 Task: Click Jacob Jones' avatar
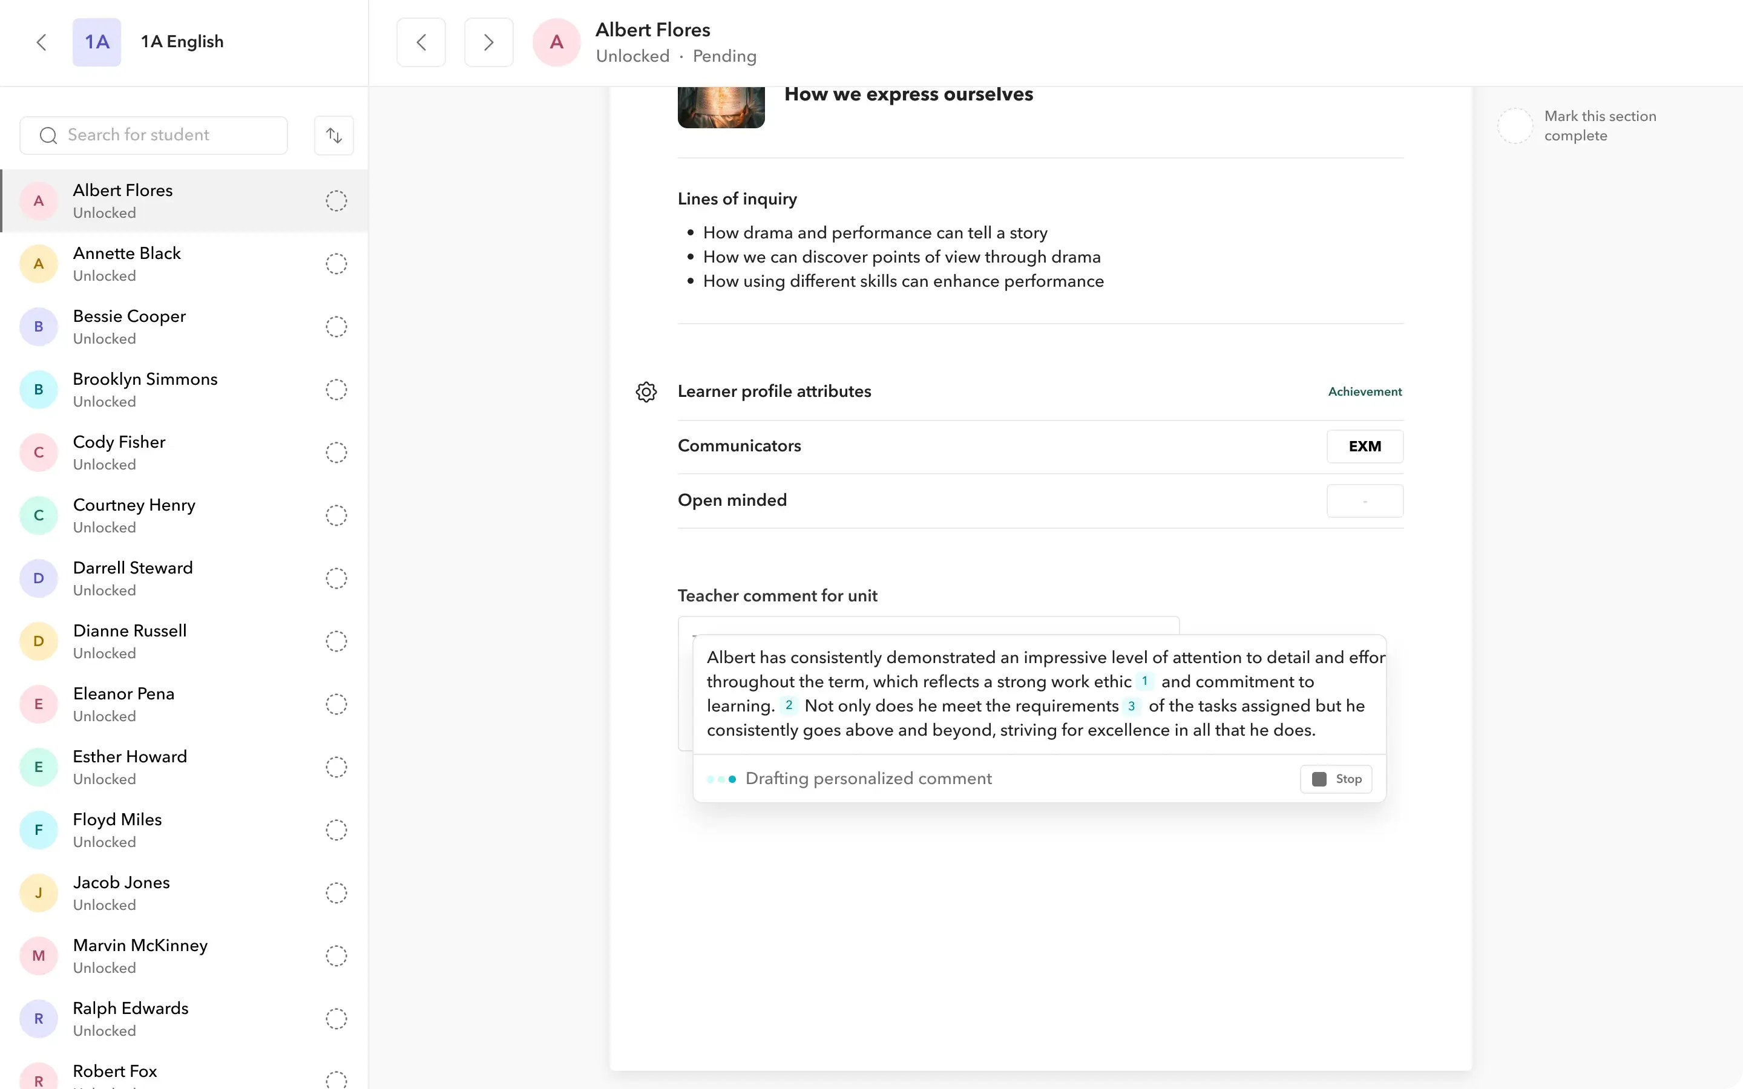click(x=39, y=893)
